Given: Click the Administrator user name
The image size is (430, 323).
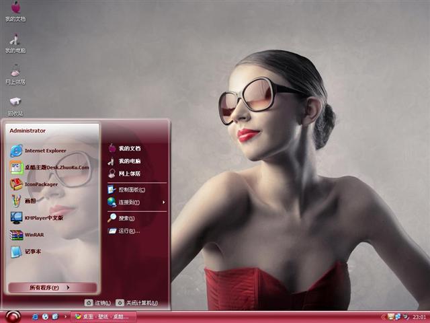Looking at the screenshot, I should click(x=28, y=131).
